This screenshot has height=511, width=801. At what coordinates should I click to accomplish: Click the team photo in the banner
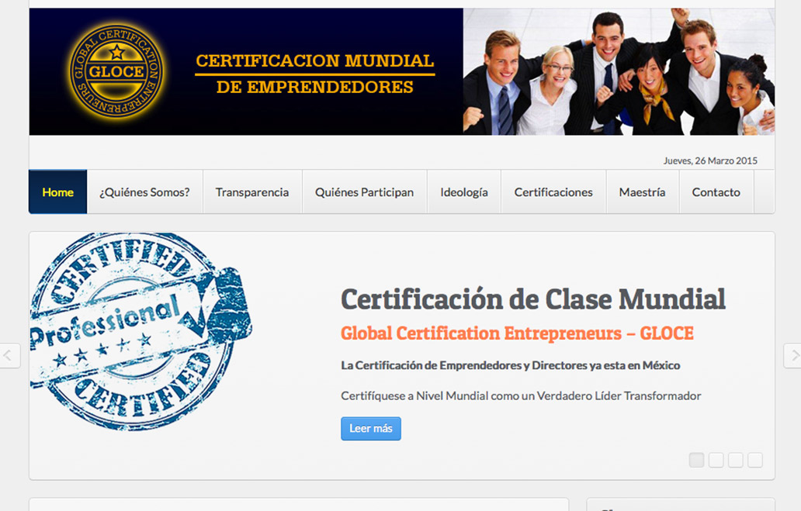(x=619, y=71)
